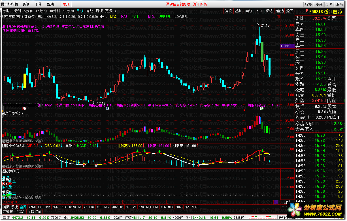Viewport: 347px width, 221px height.
Task: Select the FSL indicator
Action: [55, 207]
